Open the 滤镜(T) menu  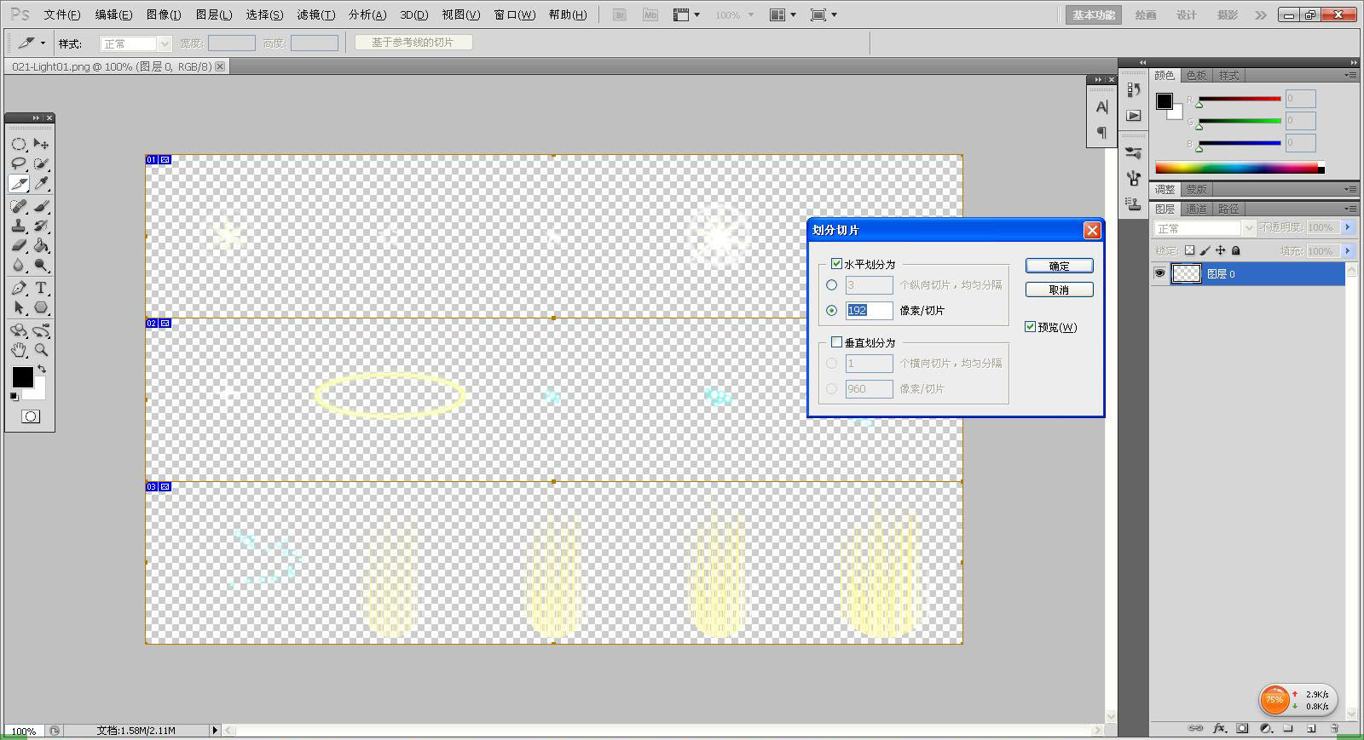[315, 14]
